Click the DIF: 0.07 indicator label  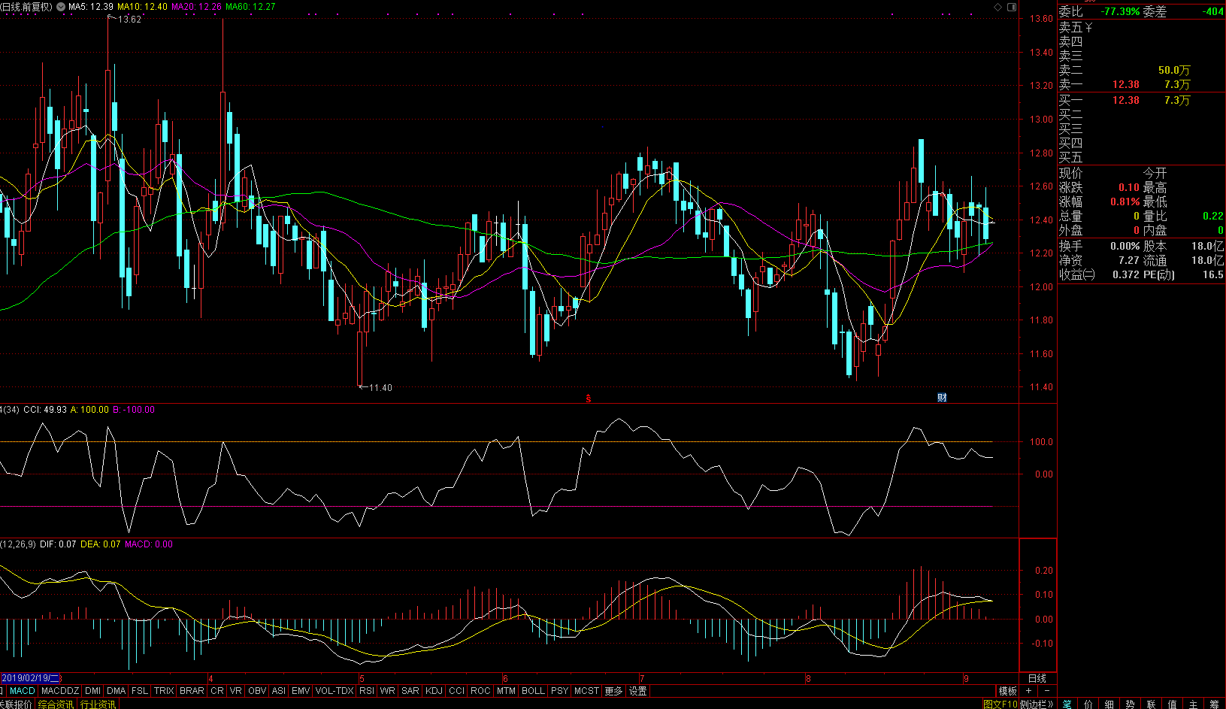(x=58, y=544)
